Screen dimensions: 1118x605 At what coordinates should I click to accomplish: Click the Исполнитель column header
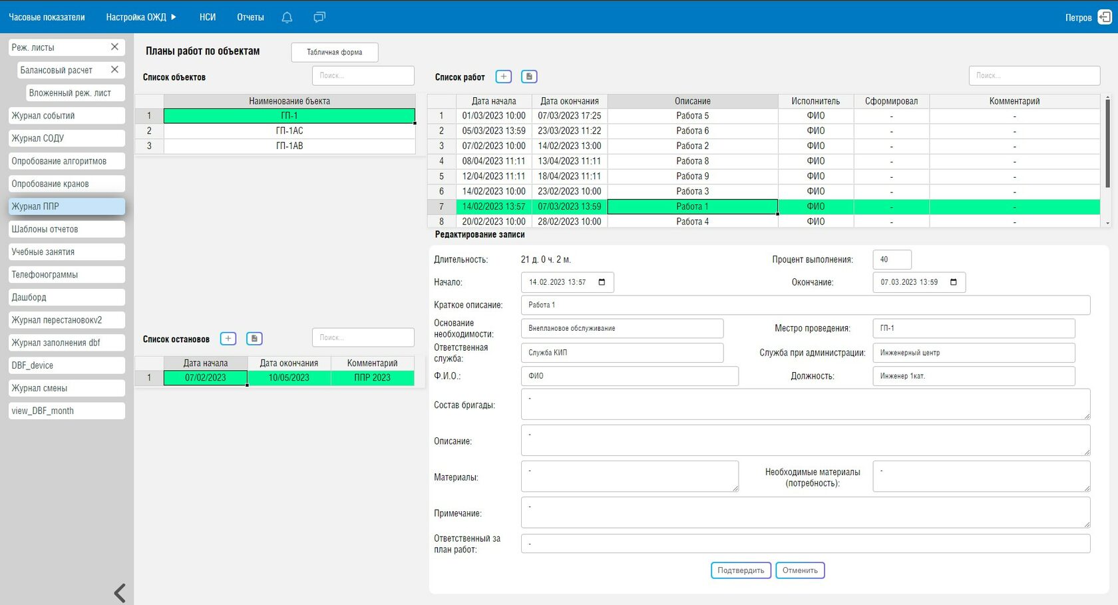tap(816, 101)
